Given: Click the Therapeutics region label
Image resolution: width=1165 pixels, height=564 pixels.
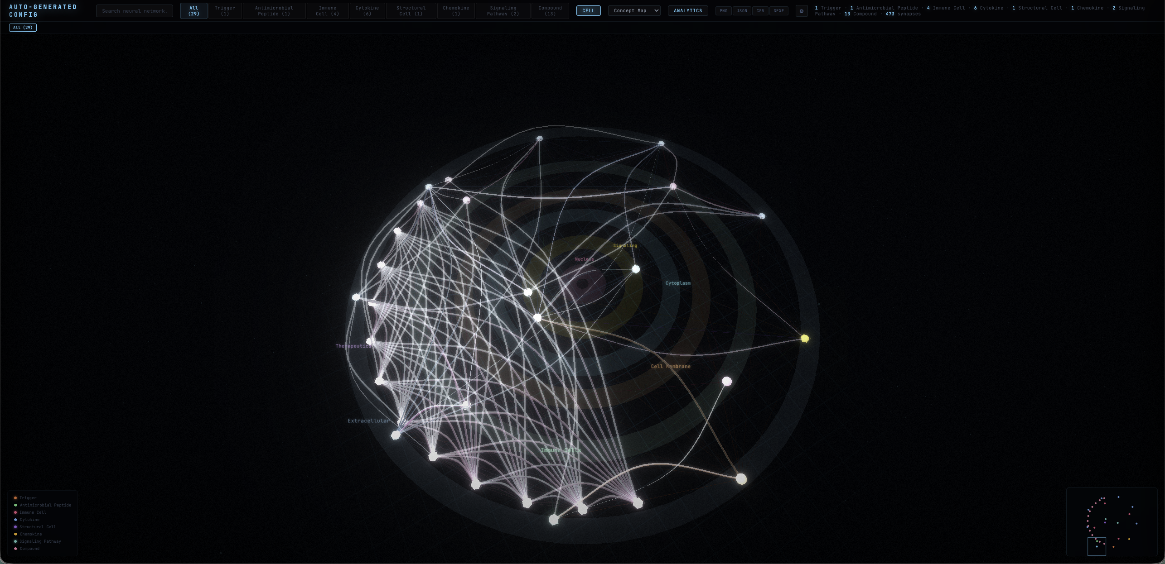Looking at the screenshot, I should 354,346.
